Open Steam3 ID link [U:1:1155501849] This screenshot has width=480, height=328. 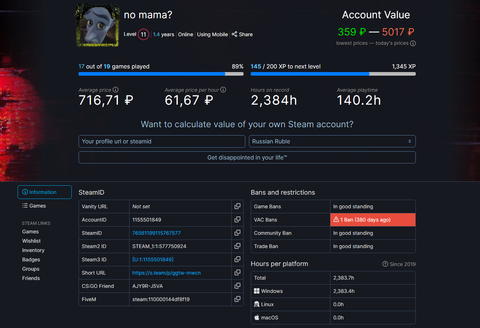pos(153,260)
